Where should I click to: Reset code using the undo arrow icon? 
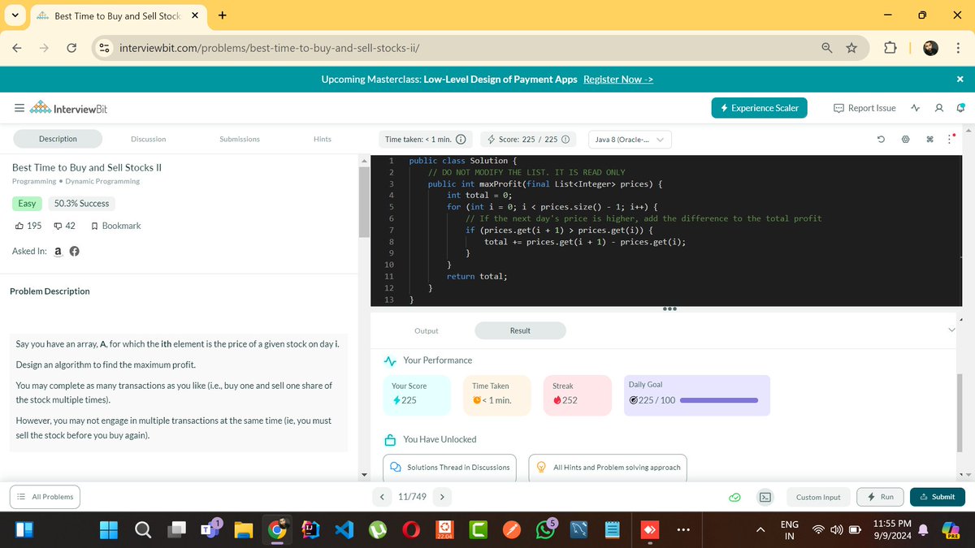[x=881, y=140]
